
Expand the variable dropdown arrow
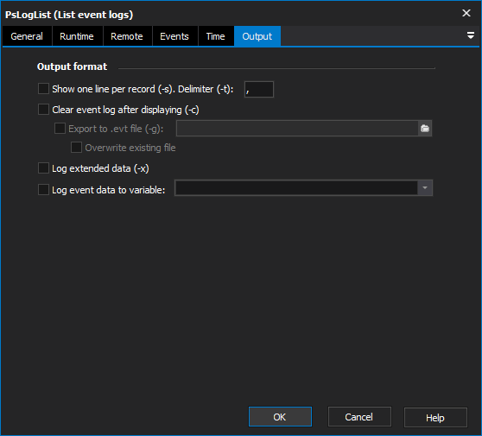pyautogui.click(x=425, y=187)
